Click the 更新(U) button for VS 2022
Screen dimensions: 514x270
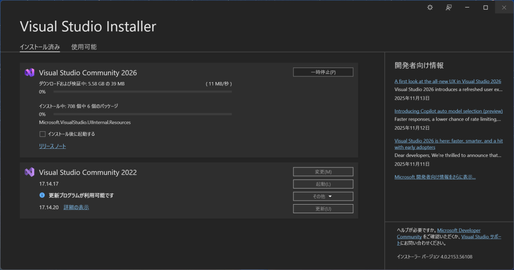323,209
